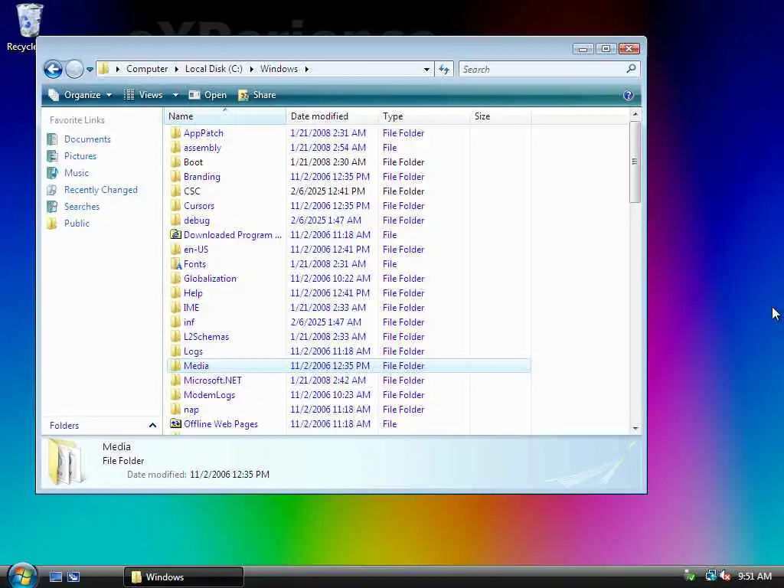784x588 pixels.
Task: Open the Views dropdown arrow
Action: point(175,95)
